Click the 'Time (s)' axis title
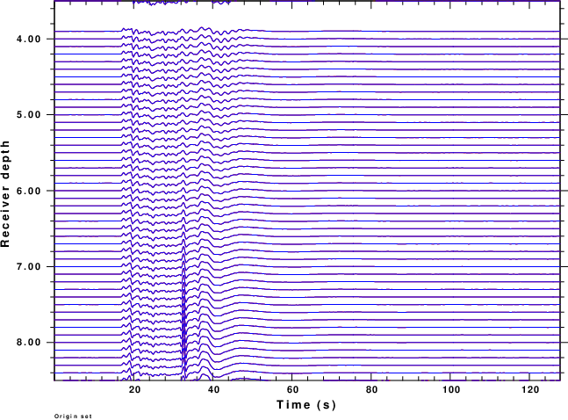Screen dimensions: 568x420 306,405
